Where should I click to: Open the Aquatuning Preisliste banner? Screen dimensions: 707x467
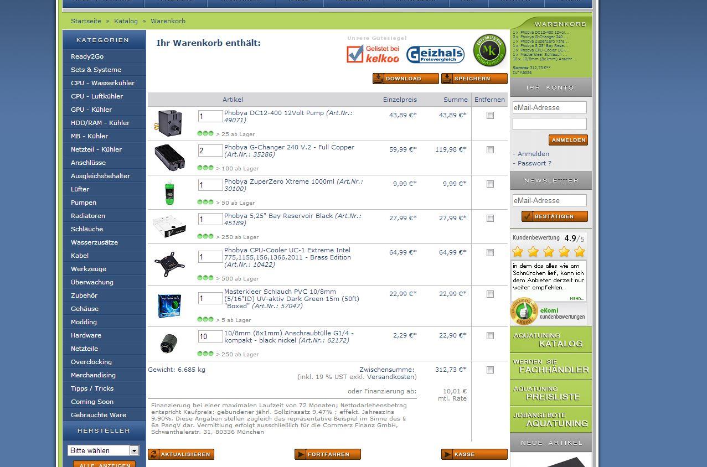[x=551, y=393]
